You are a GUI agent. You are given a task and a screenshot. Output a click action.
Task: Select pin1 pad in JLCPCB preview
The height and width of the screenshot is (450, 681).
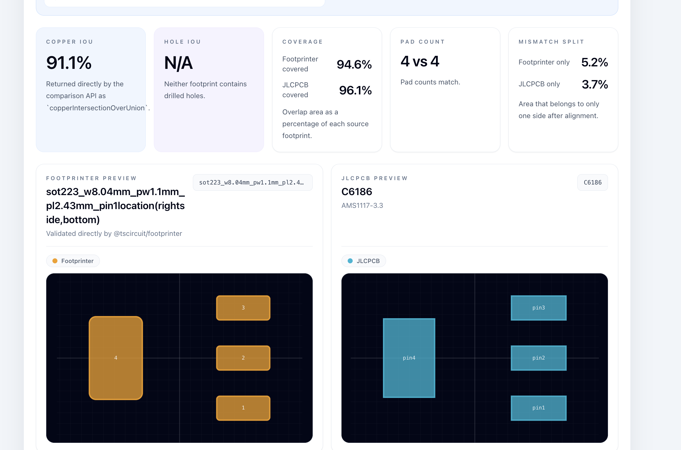(x=539, y=408)
